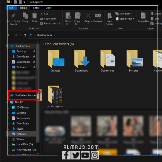Expand chevron after Quick access in address bar

click(x=54, y=35)
